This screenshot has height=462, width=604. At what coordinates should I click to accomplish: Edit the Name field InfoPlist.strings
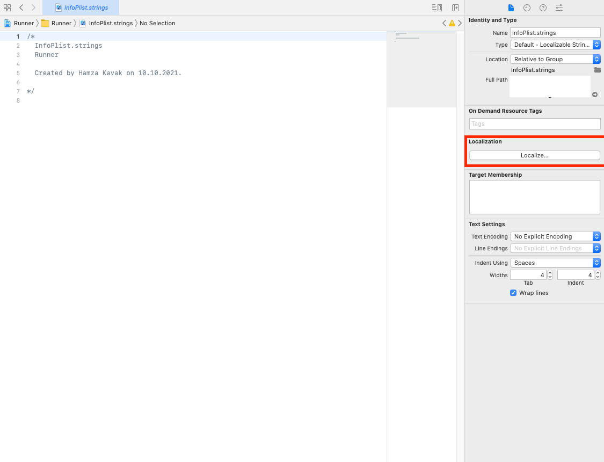click(x=555, y=33)
